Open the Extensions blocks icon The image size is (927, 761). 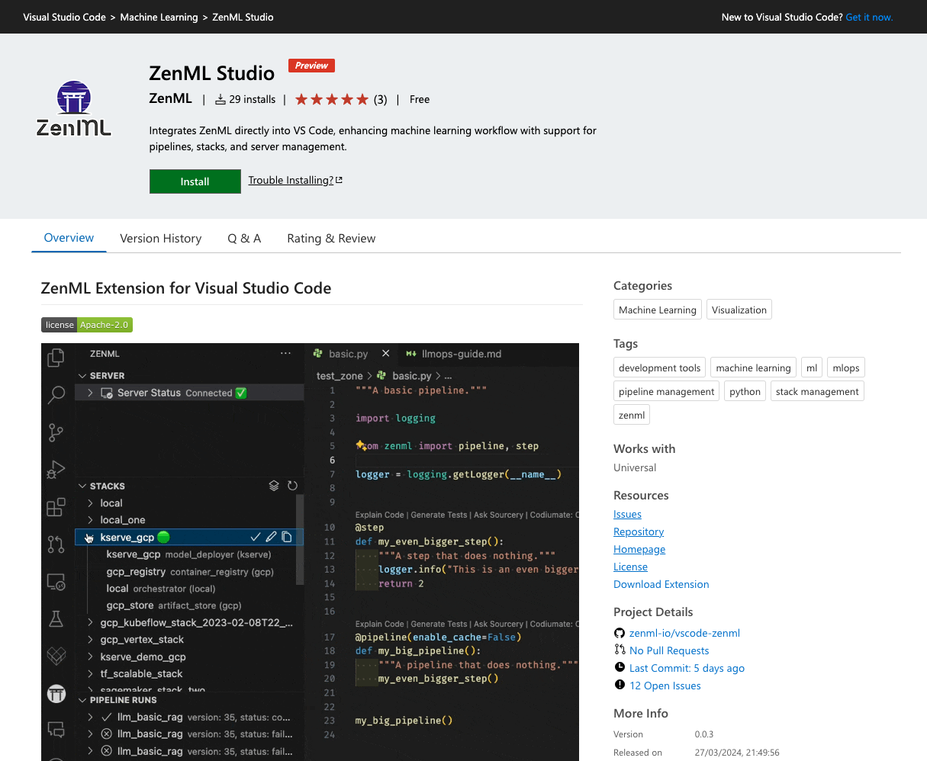point(56,507)
